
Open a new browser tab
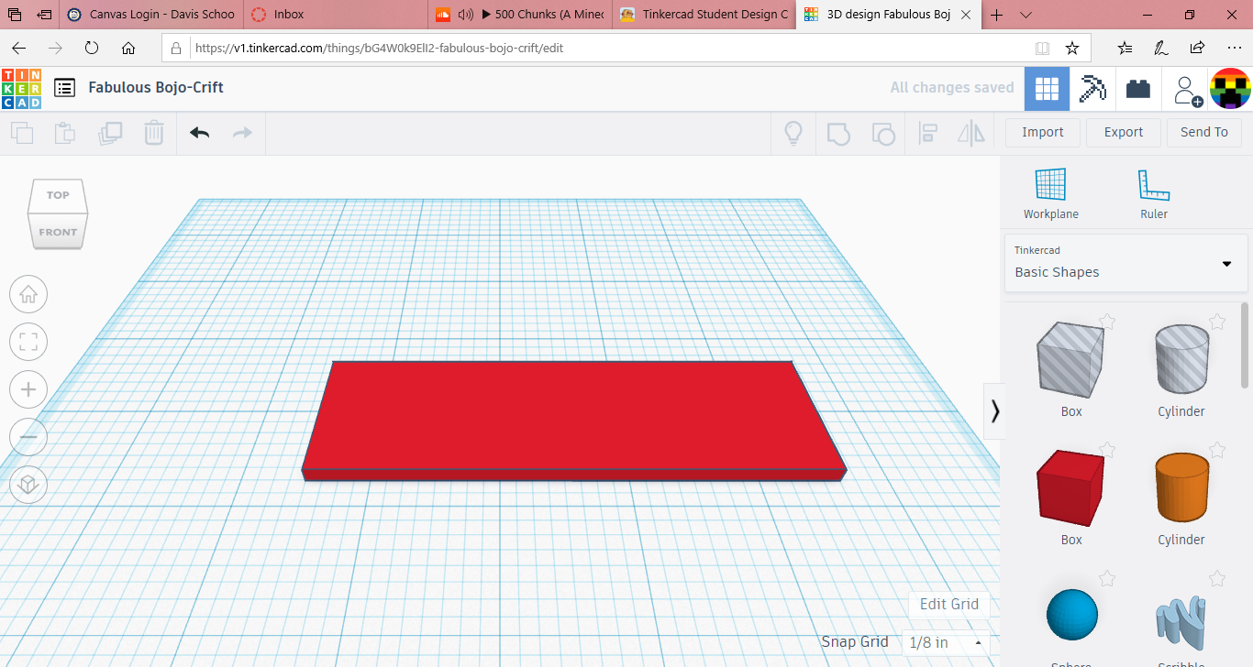997,15
